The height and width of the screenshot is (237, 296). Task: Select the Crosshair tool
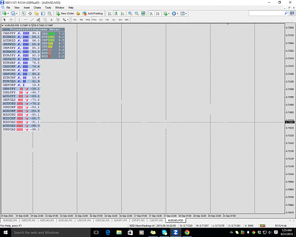pos(11,19)
